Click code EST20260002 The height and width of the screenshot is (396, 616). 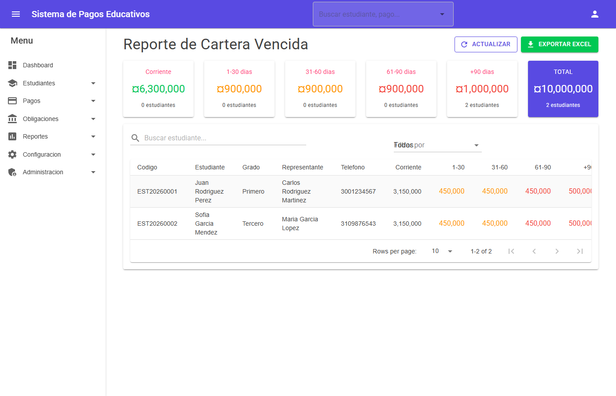(157, 224)
